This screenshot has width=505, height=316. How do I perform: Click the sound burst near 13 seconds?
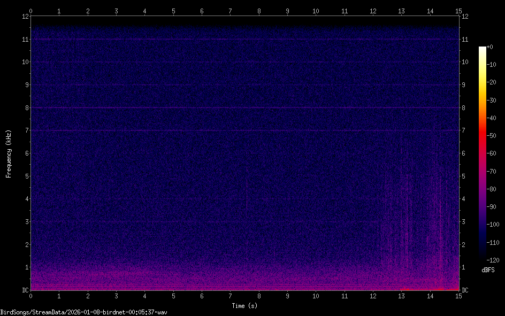click(x=402, y=225)
